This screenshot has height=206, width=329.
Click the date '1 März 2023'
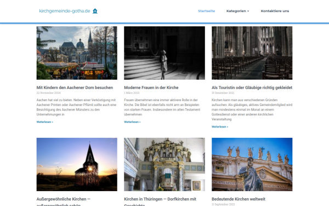pyautogui.click(x=132, y=93)
